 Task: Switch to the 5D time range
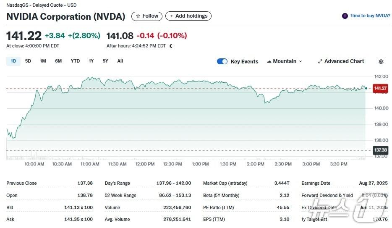tap(28, 61)
